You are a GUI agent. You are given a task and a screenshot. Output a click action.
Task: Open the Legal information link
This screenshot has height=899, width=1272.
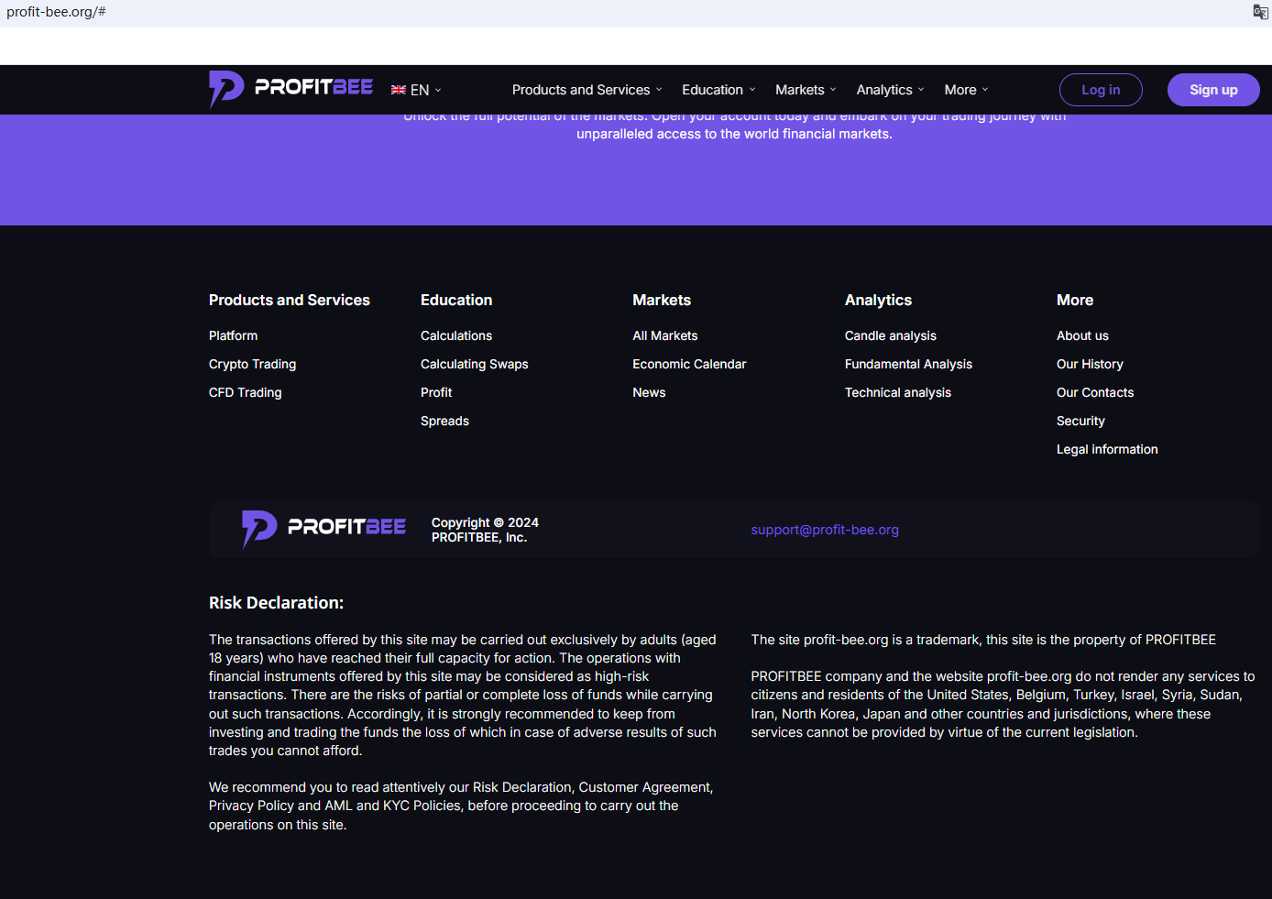coord(1107,449)
